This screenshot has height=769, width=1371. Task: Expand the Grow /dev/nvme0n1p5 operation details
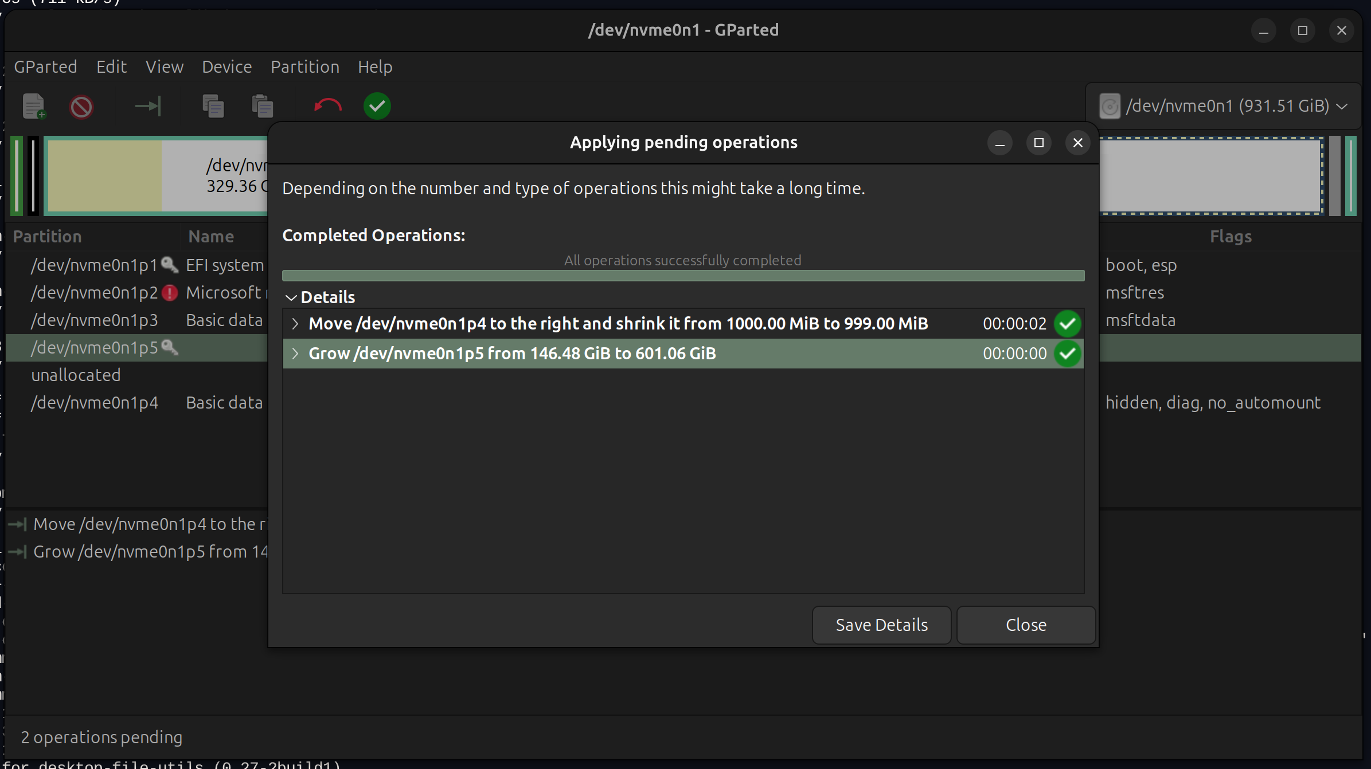[295, 354]
